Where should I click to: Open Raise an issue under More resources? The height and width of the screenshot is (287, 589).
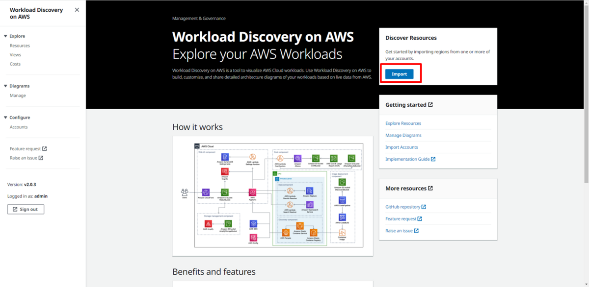point(402,231)
